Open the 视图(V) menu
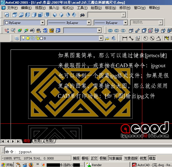 (x=40, y=8)
